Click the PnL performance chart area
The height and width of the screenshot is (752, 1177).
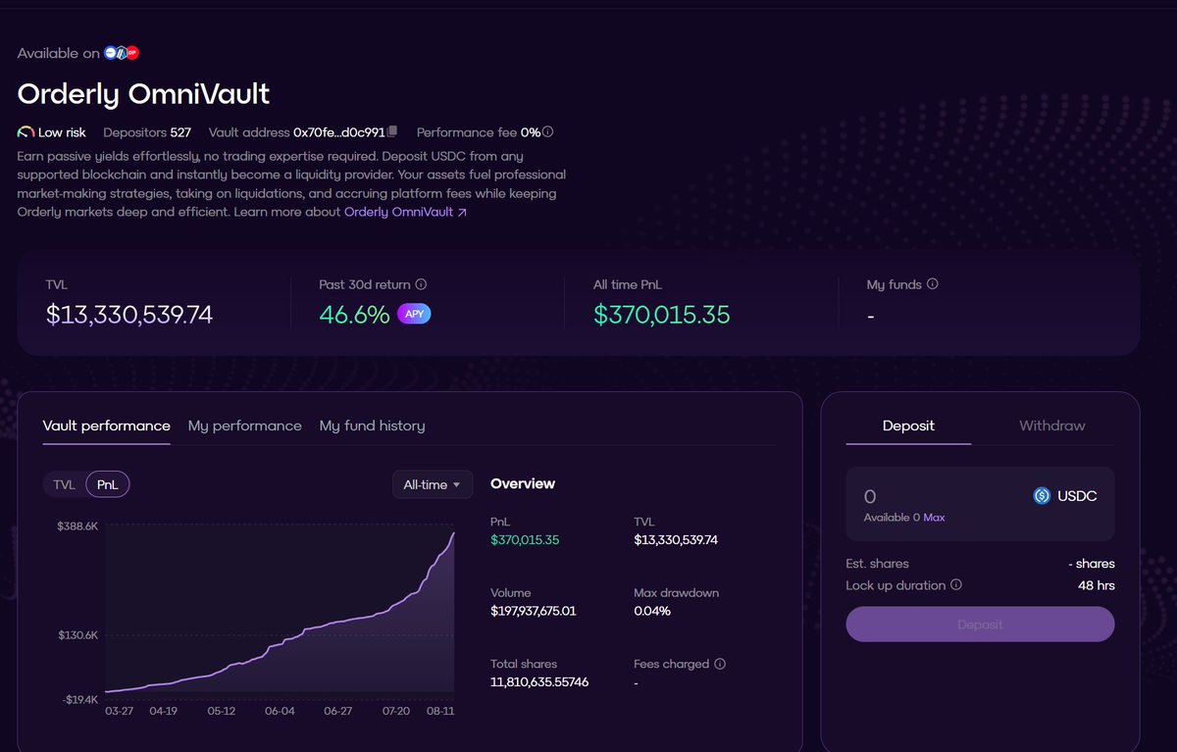coord(280,613)
